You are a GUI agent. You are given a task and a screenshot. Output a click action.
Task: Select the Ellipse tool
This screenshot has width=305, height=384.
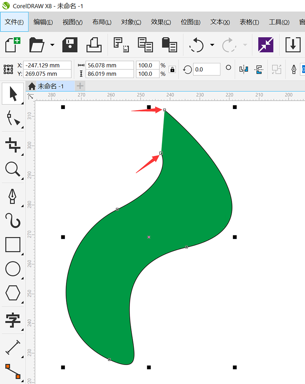13,269
